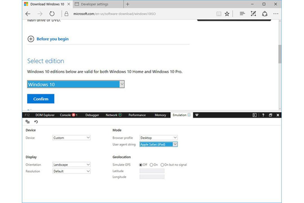Refresh the current page
This screenshot has height=203, width=304.
(52, 14)
